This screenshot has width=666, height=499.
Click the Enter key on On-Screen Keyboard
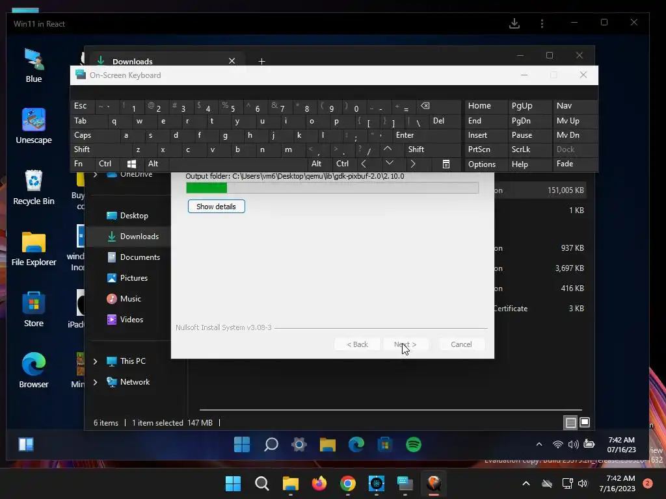[x=427, y=135]
